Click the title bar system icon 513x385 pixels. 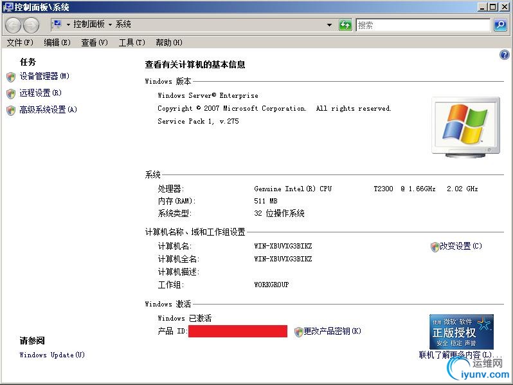click(x=8, y=7)
